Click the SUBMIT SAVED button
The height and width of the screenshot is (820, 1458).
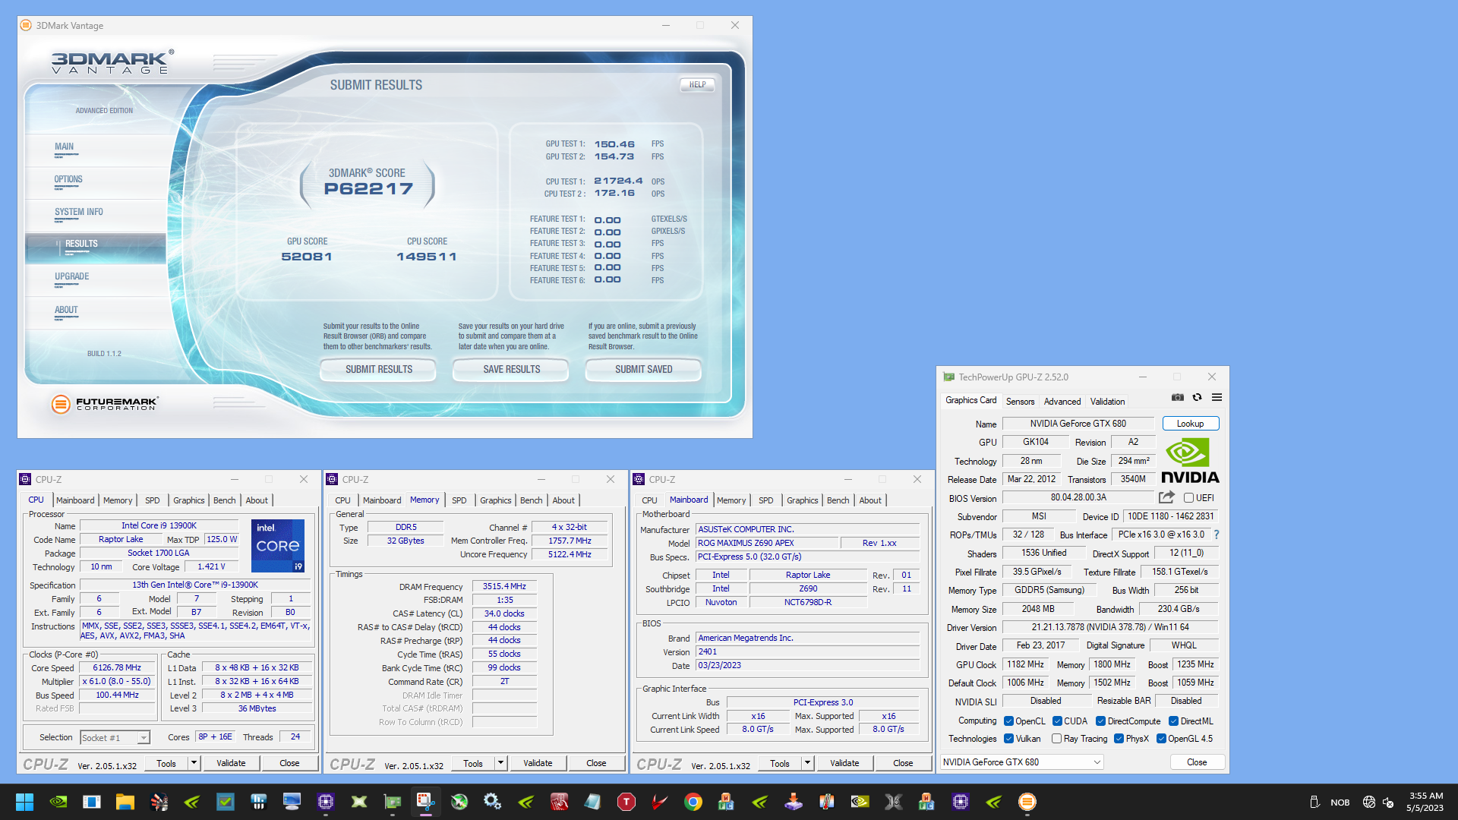click(644, 369)
